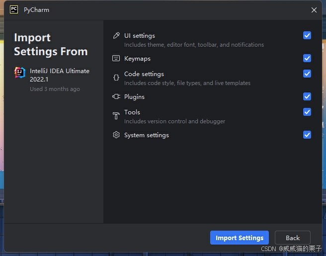The image size is (326, 256).
Task: Uncheck the UI settings checkbox
Action: [x=307, y=35]
